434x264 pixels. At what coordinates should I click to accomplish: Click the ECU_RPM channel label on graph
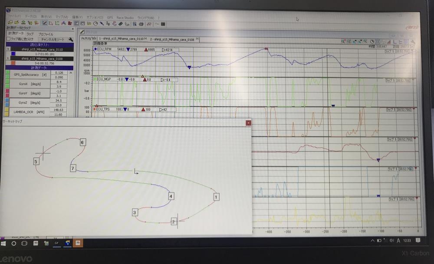[104, 49]
